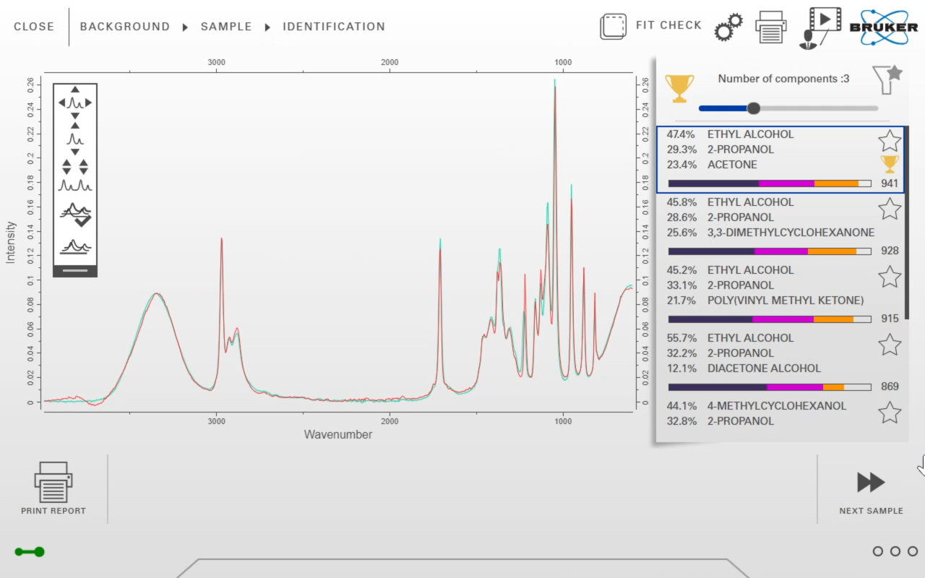Image resolution: width=925 pixels, height=578 pixels.
Task: Click the printer icon in top toolbar
Action: click(x=770, y=27)
